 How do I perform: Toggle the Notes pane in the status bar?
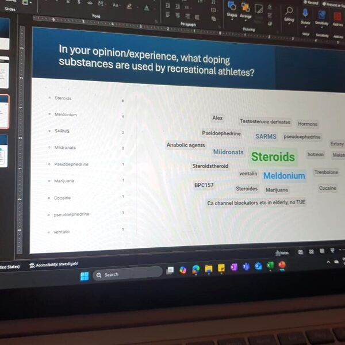click(x=282, y=252)
